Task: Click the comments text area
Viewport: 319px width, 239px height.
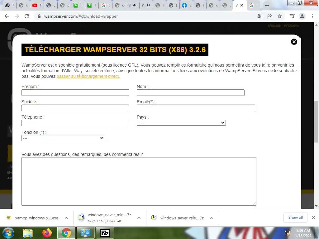Action: pyautogui.click(x=139, y=181)
